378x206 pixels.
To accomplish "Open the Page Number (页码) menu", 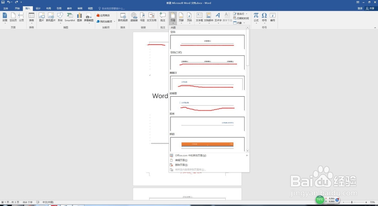I will click(x=189, y=18).
